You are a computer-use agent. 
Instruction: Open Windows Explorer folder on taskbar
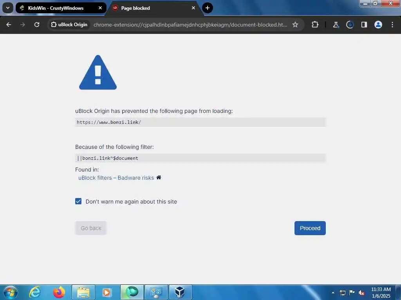pyautogui.click(x=83, y=292)
